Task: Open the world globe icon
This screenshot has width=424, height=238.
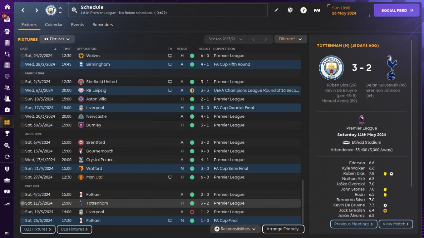Action: (x=290, y=10)
